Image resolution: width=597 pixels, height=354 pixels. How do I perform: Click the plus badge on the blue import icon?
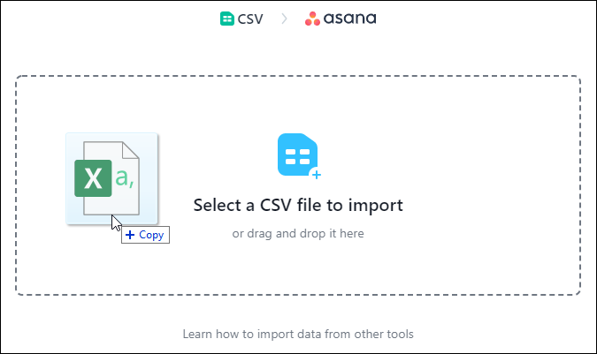pos(315,174)
